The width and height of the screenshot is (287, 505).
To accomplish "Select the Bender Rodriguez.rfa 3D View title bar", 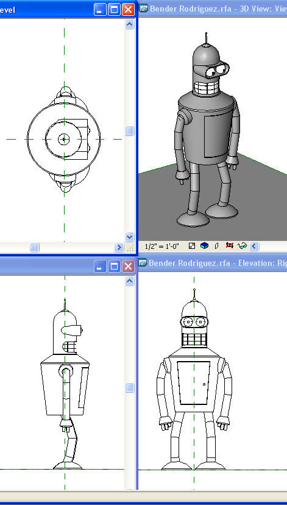I will [213, 9].
